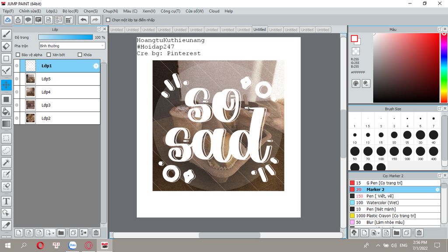
Task: Select the Bucket fill tool
Action: click(x=6, y=112)
